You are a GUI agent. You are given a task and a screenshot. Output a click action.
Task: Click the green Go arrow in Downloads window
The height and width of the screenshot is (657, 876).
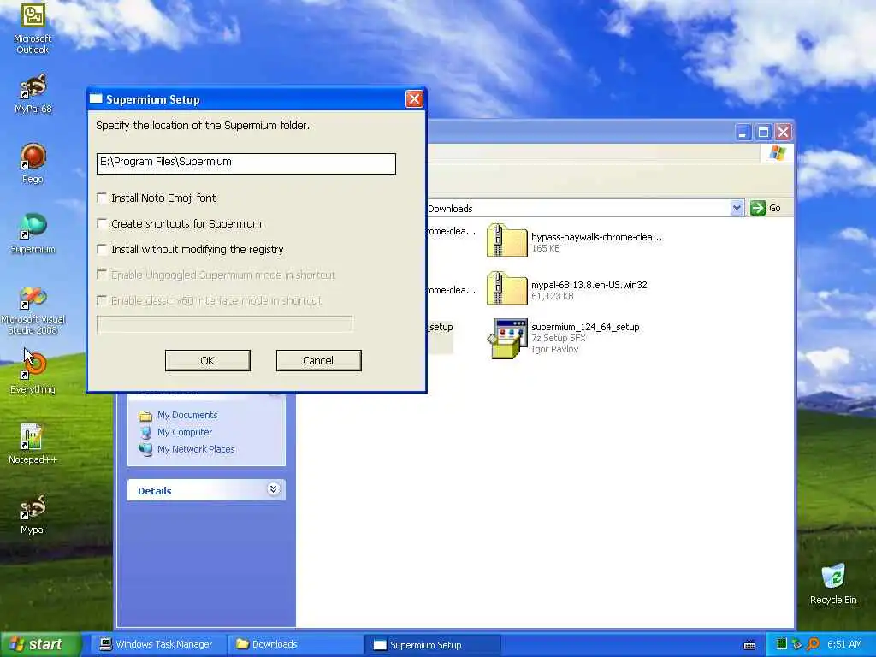click(x=758, y=208)
